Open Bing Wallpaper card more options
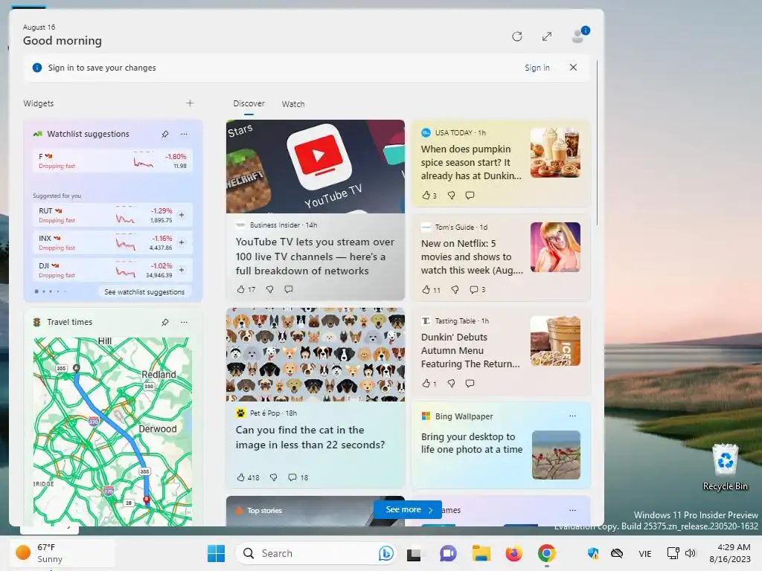Viewport: 762px width, 571px height. coord(572,416)
